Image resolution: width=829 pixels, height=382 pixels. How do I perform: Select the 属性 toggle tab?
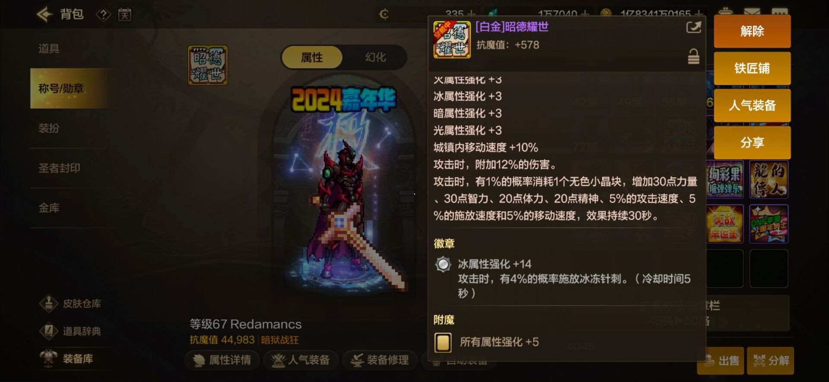(x=312, y=57)
